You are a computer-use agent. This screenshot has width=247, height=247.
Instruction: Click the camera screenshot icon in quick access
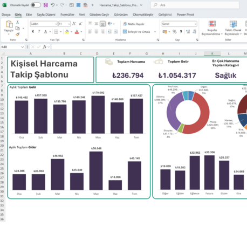coord(72,5)
